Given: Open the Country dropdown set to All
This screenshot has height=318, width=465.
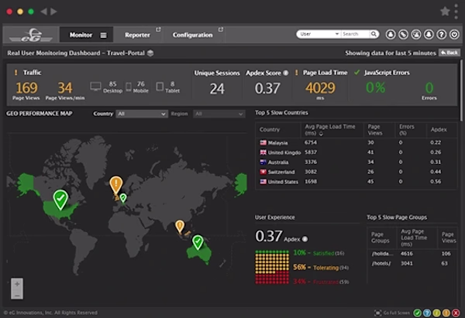Looking at the screenshot, I should click(x=142, y=114).
